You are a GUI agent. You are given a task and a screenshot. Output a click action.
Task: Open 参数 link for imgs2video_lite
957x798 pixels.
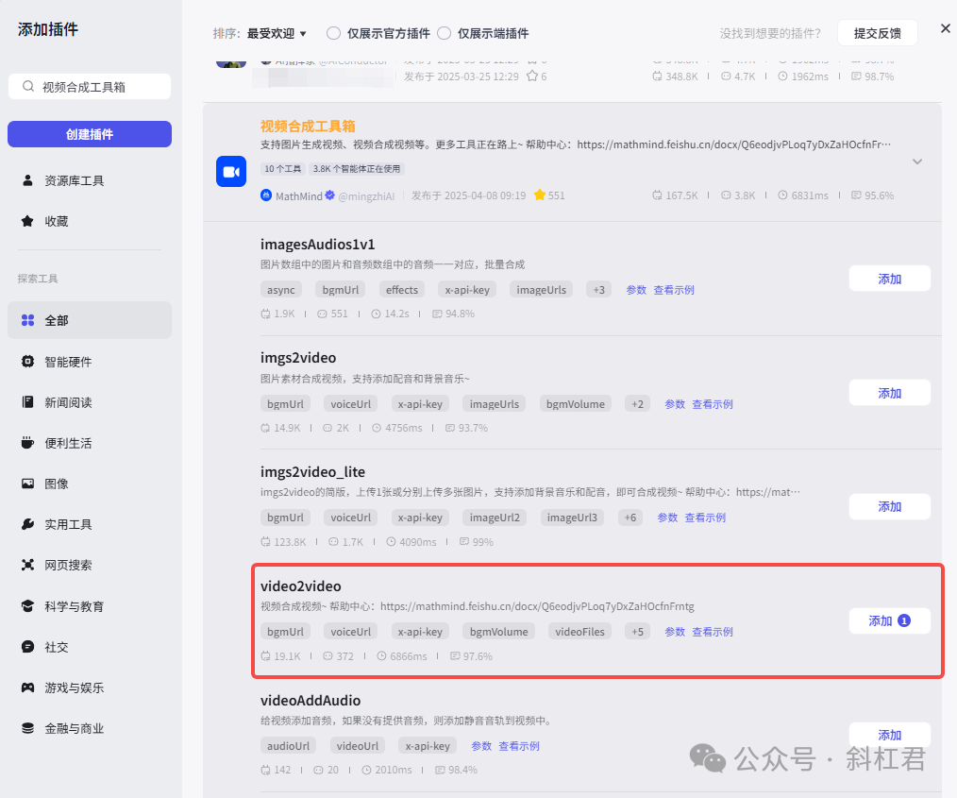(x=667, y=518)
